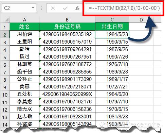This screenshot has width=165, height=133.
Task: Select column A header
Action: pyautogui.click(x=24, y=20)
